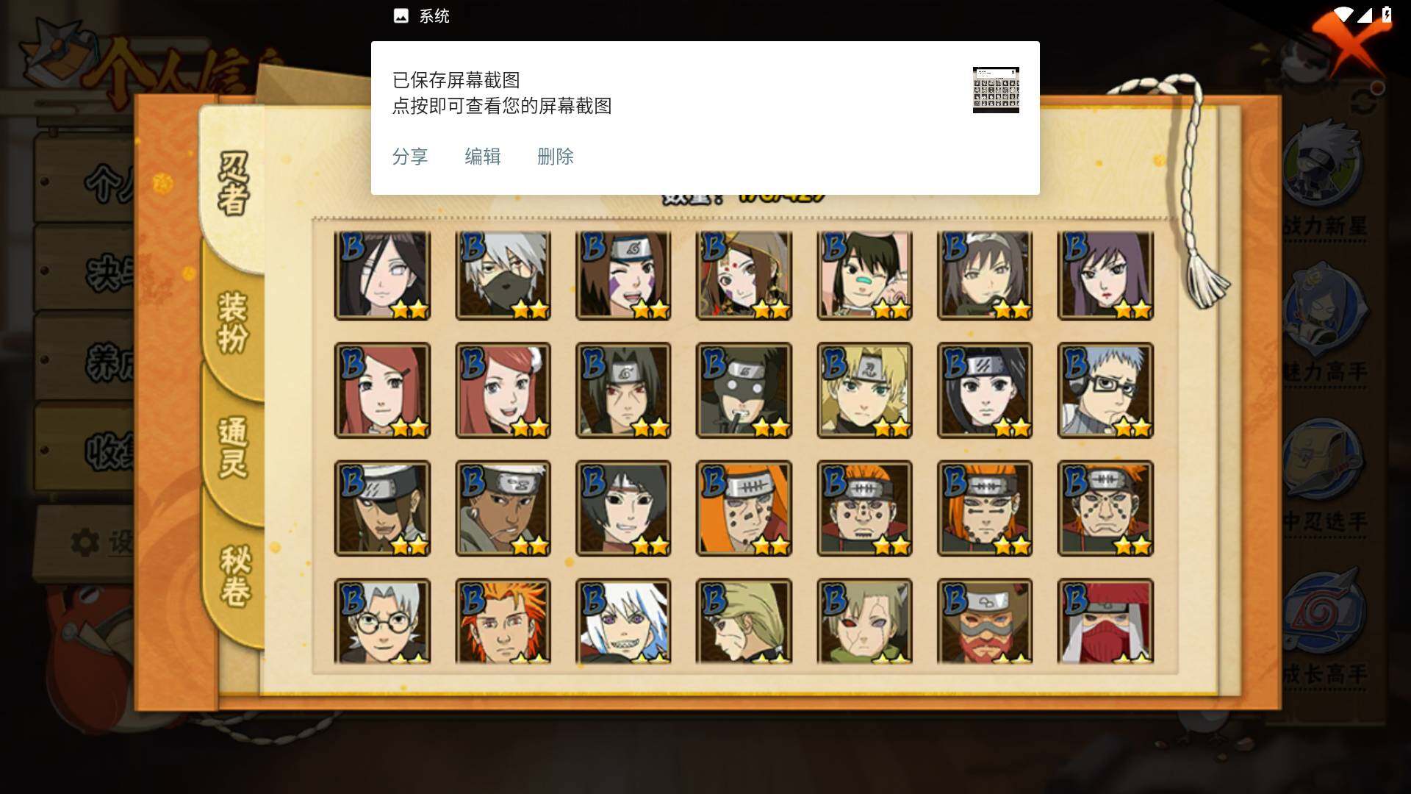Open the 忍者 side tab
Screen dimensions: 1411x794
point(233,184)
